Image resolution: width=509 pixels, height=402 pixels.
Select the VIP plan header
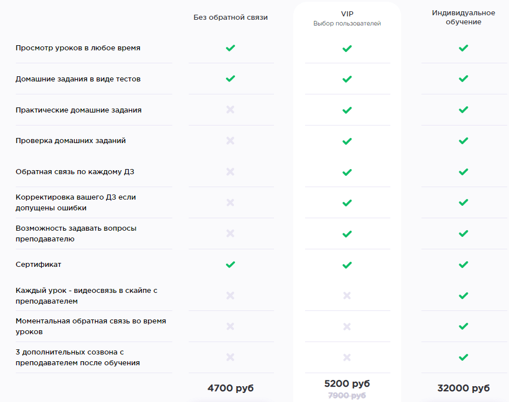tap(347, 14)
